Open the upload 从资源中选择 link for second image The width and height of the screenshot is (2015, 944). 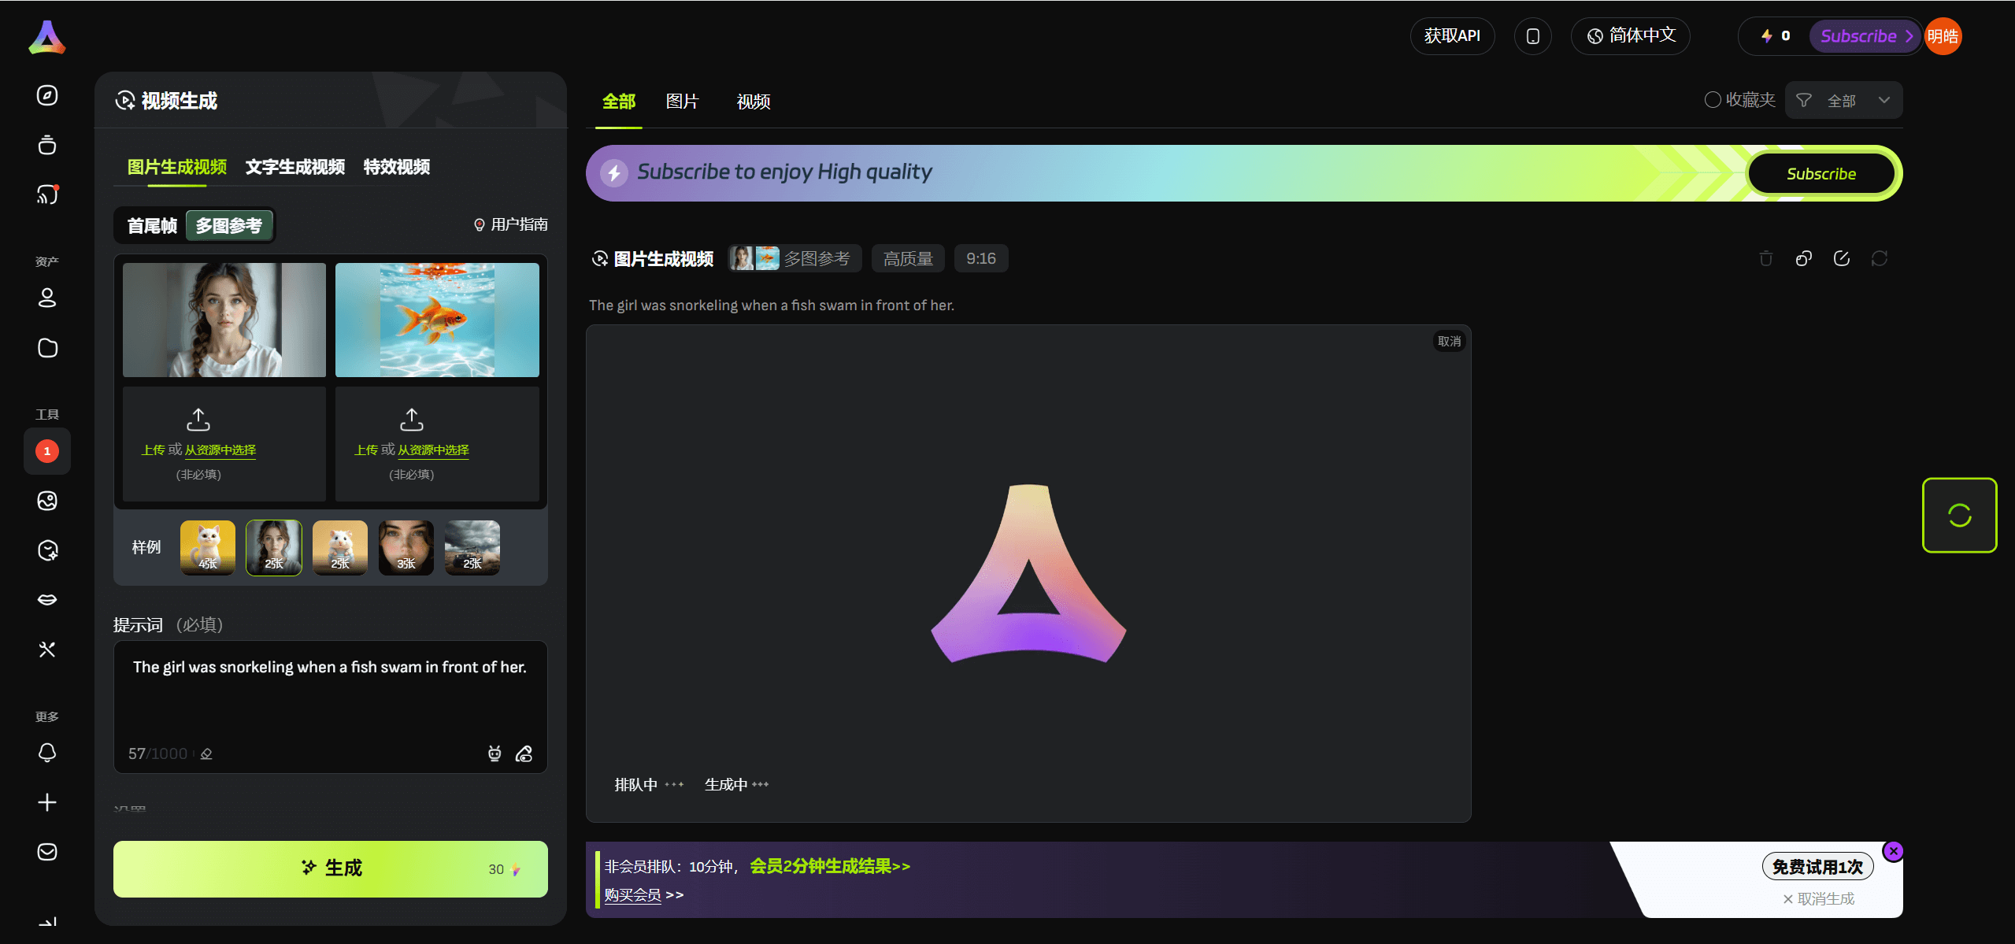coord(434,450)
